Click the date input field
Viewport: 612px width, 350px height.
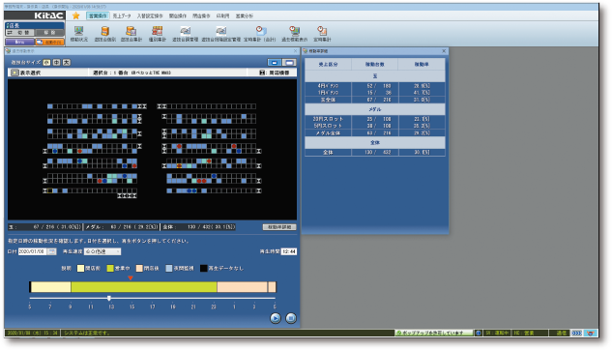(x=33, y=251)
